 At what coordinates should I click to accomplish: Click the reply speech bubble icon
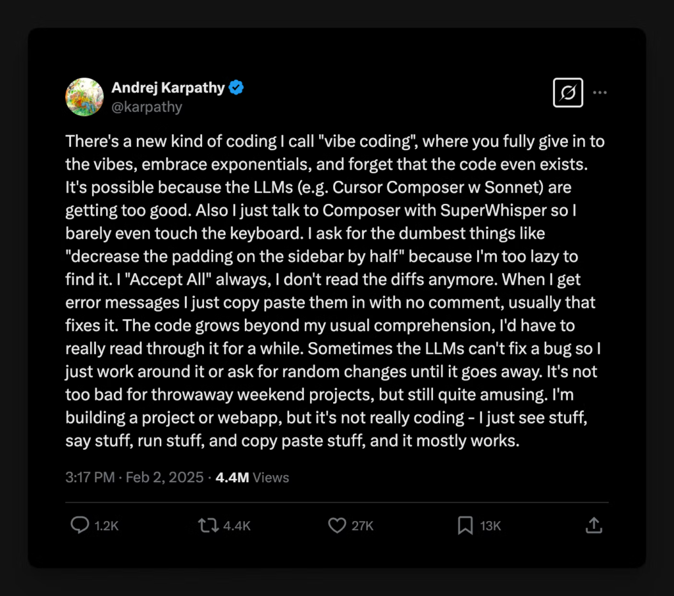[x=80, y=525]
